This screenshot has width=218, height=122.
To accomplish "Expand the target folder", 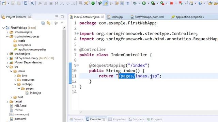I will pos(7,102).
